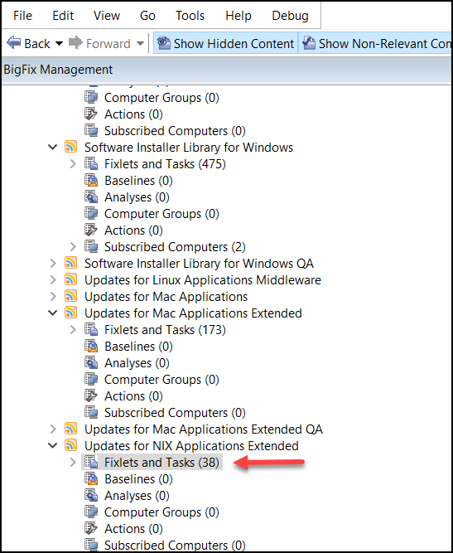Viewport: 453px width, 553px height.
Task: Click the Software Installer Library for Windows site icon
Action: (x=70, y=147)
